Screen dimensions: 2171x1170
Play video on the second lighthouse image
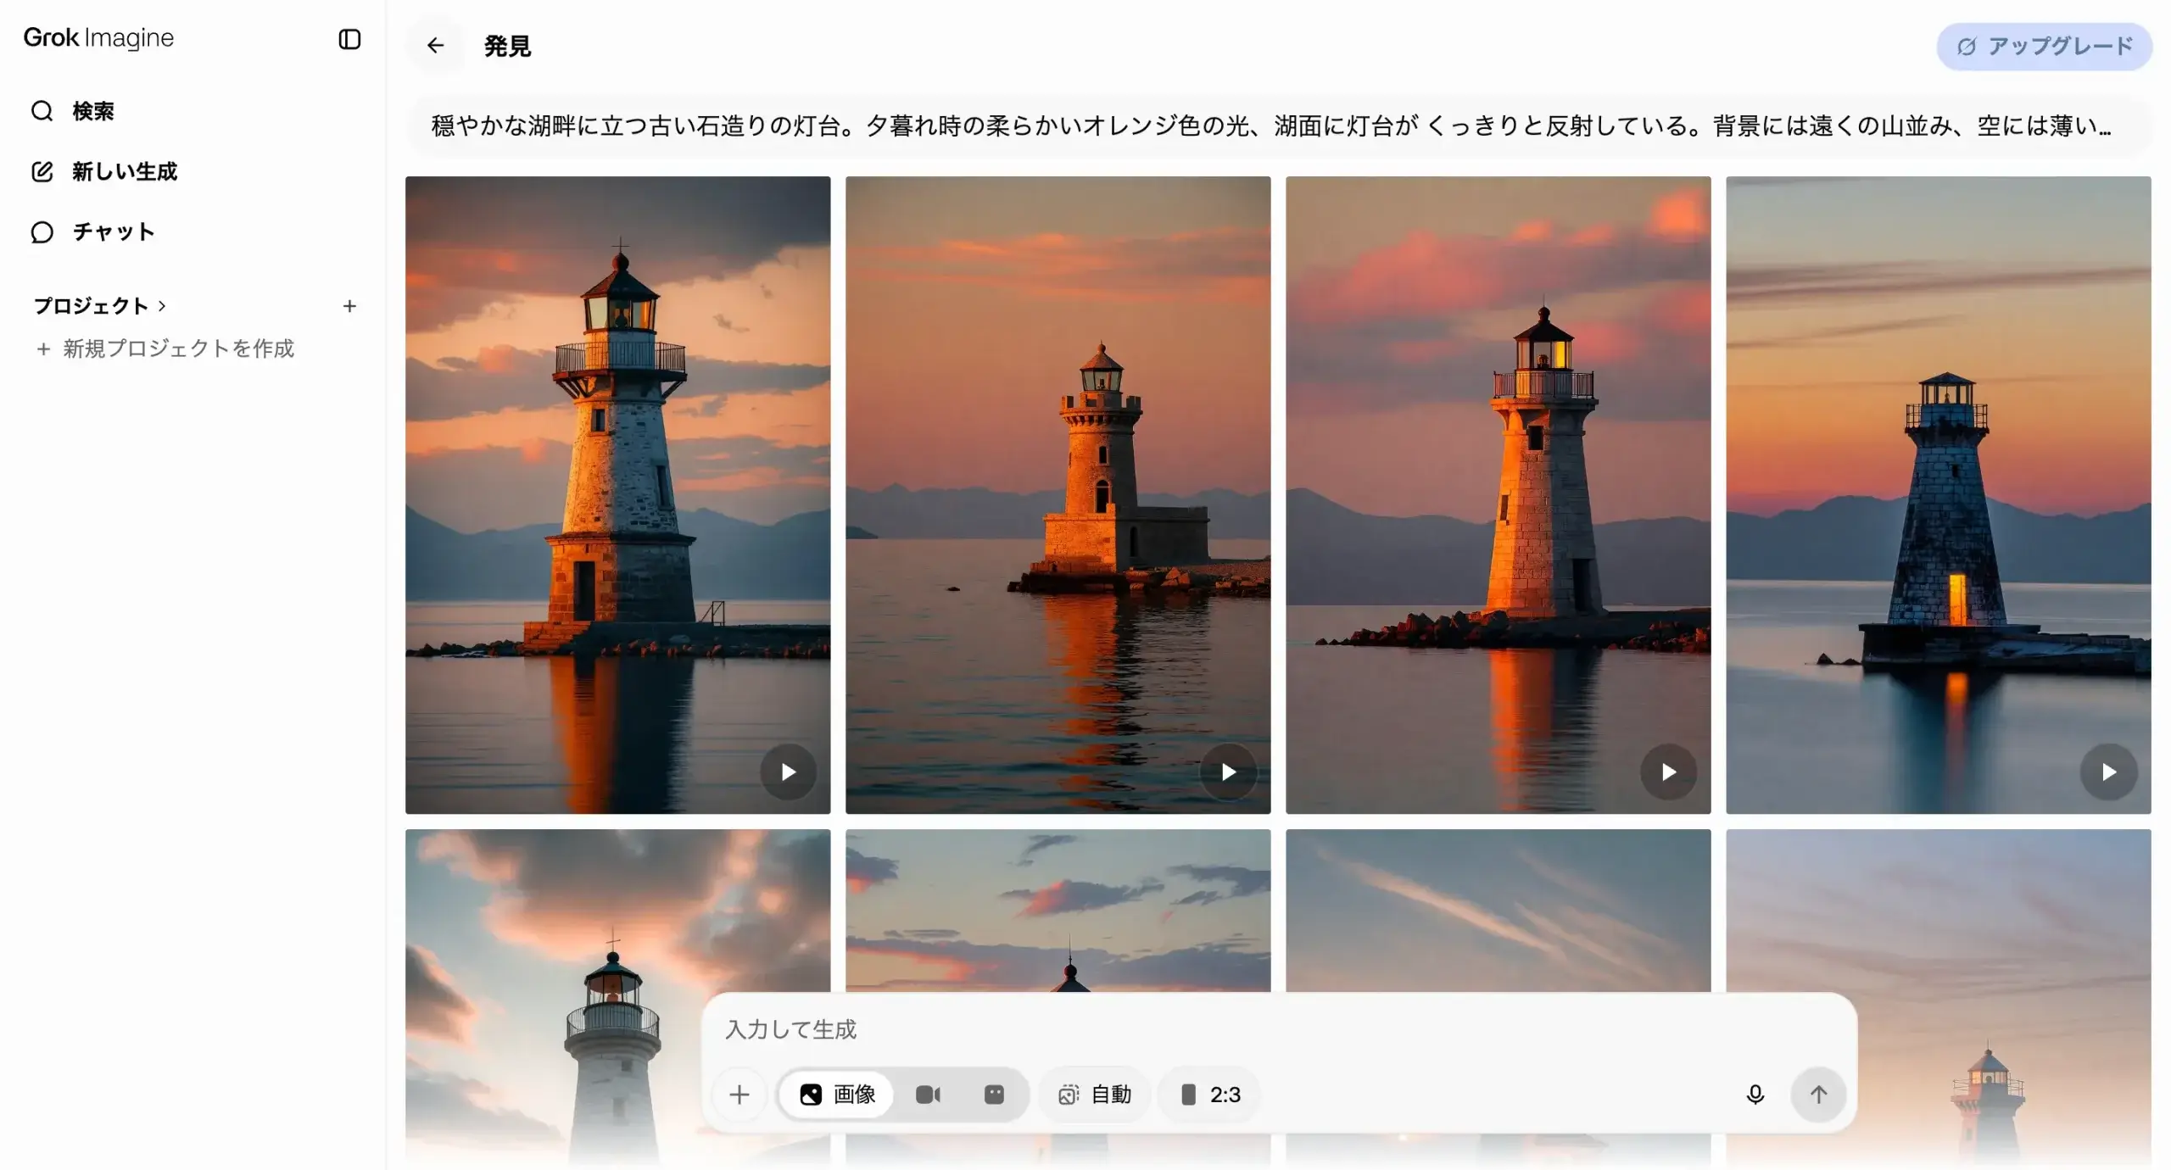(x=1228, y=772)
